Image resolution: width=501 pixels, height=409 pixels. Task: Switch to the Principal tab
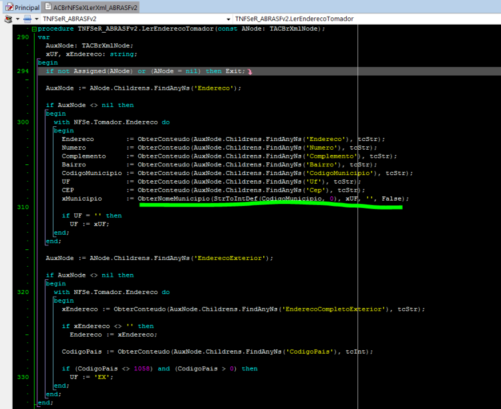(22, 7)
